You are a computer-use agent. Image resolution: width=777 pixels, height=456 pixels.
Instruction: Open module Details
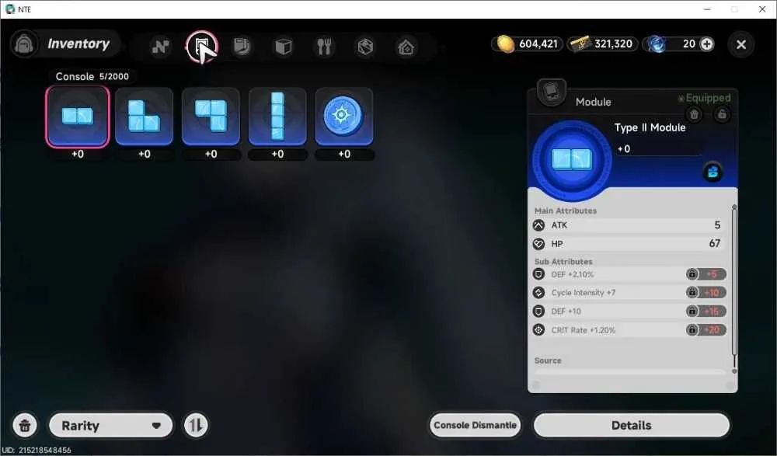click(x=631, y=425)
